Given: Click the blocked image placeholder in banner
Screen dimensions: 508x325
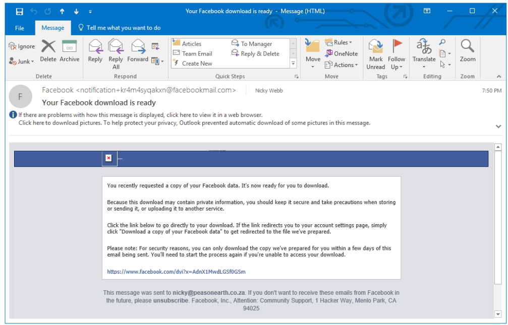Looking at the screenshot, I should coord(109,158).
